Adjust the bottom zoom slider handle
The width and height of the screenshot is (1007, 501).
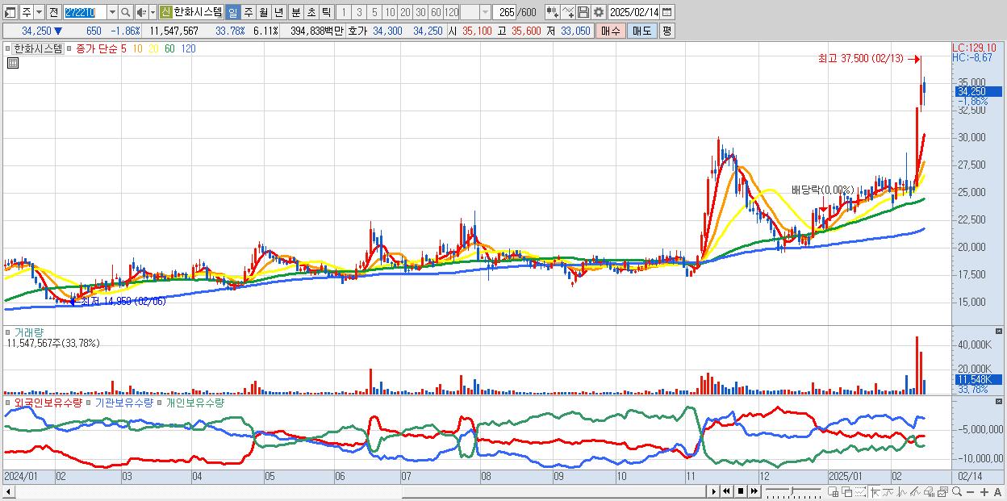point(792,491)
